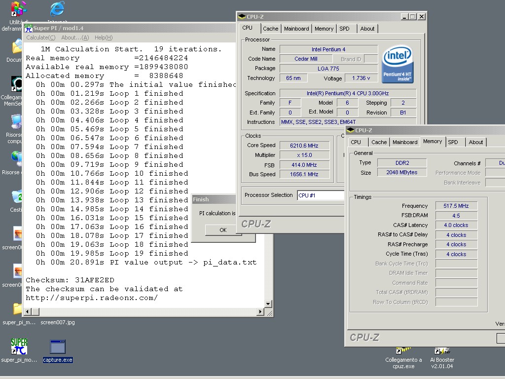Viewport: 505px width, 379px height.
Task: Click the Intel Pentium 4 HT logo
Action: pyautogui.click(x=397, y=64)
